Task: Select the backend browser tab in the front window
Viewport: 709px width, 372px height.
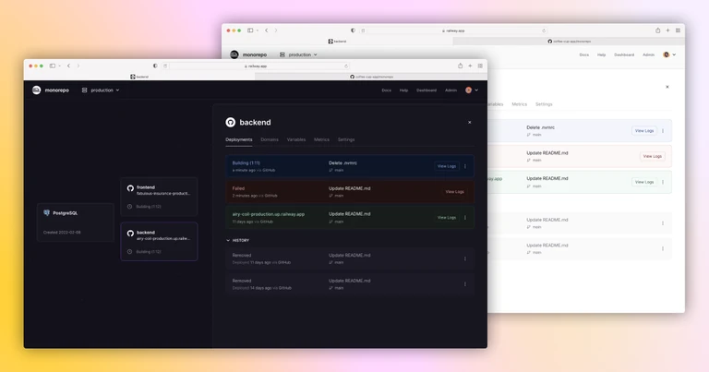Action: 139,77
